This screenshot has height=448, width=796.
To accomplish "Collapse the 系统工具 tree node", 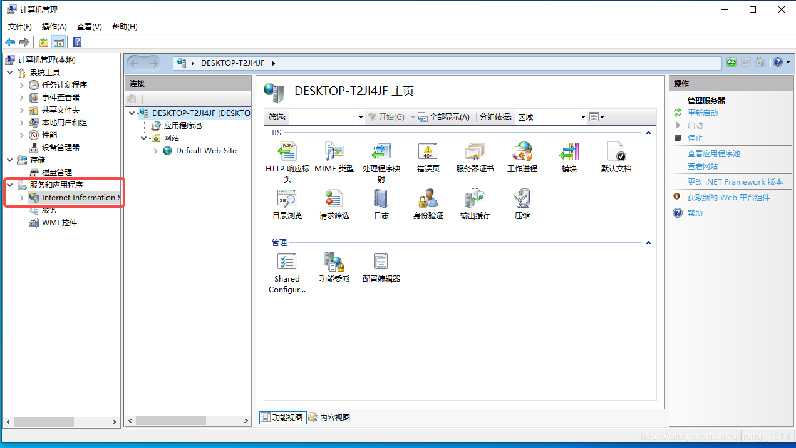I will 10,73.
